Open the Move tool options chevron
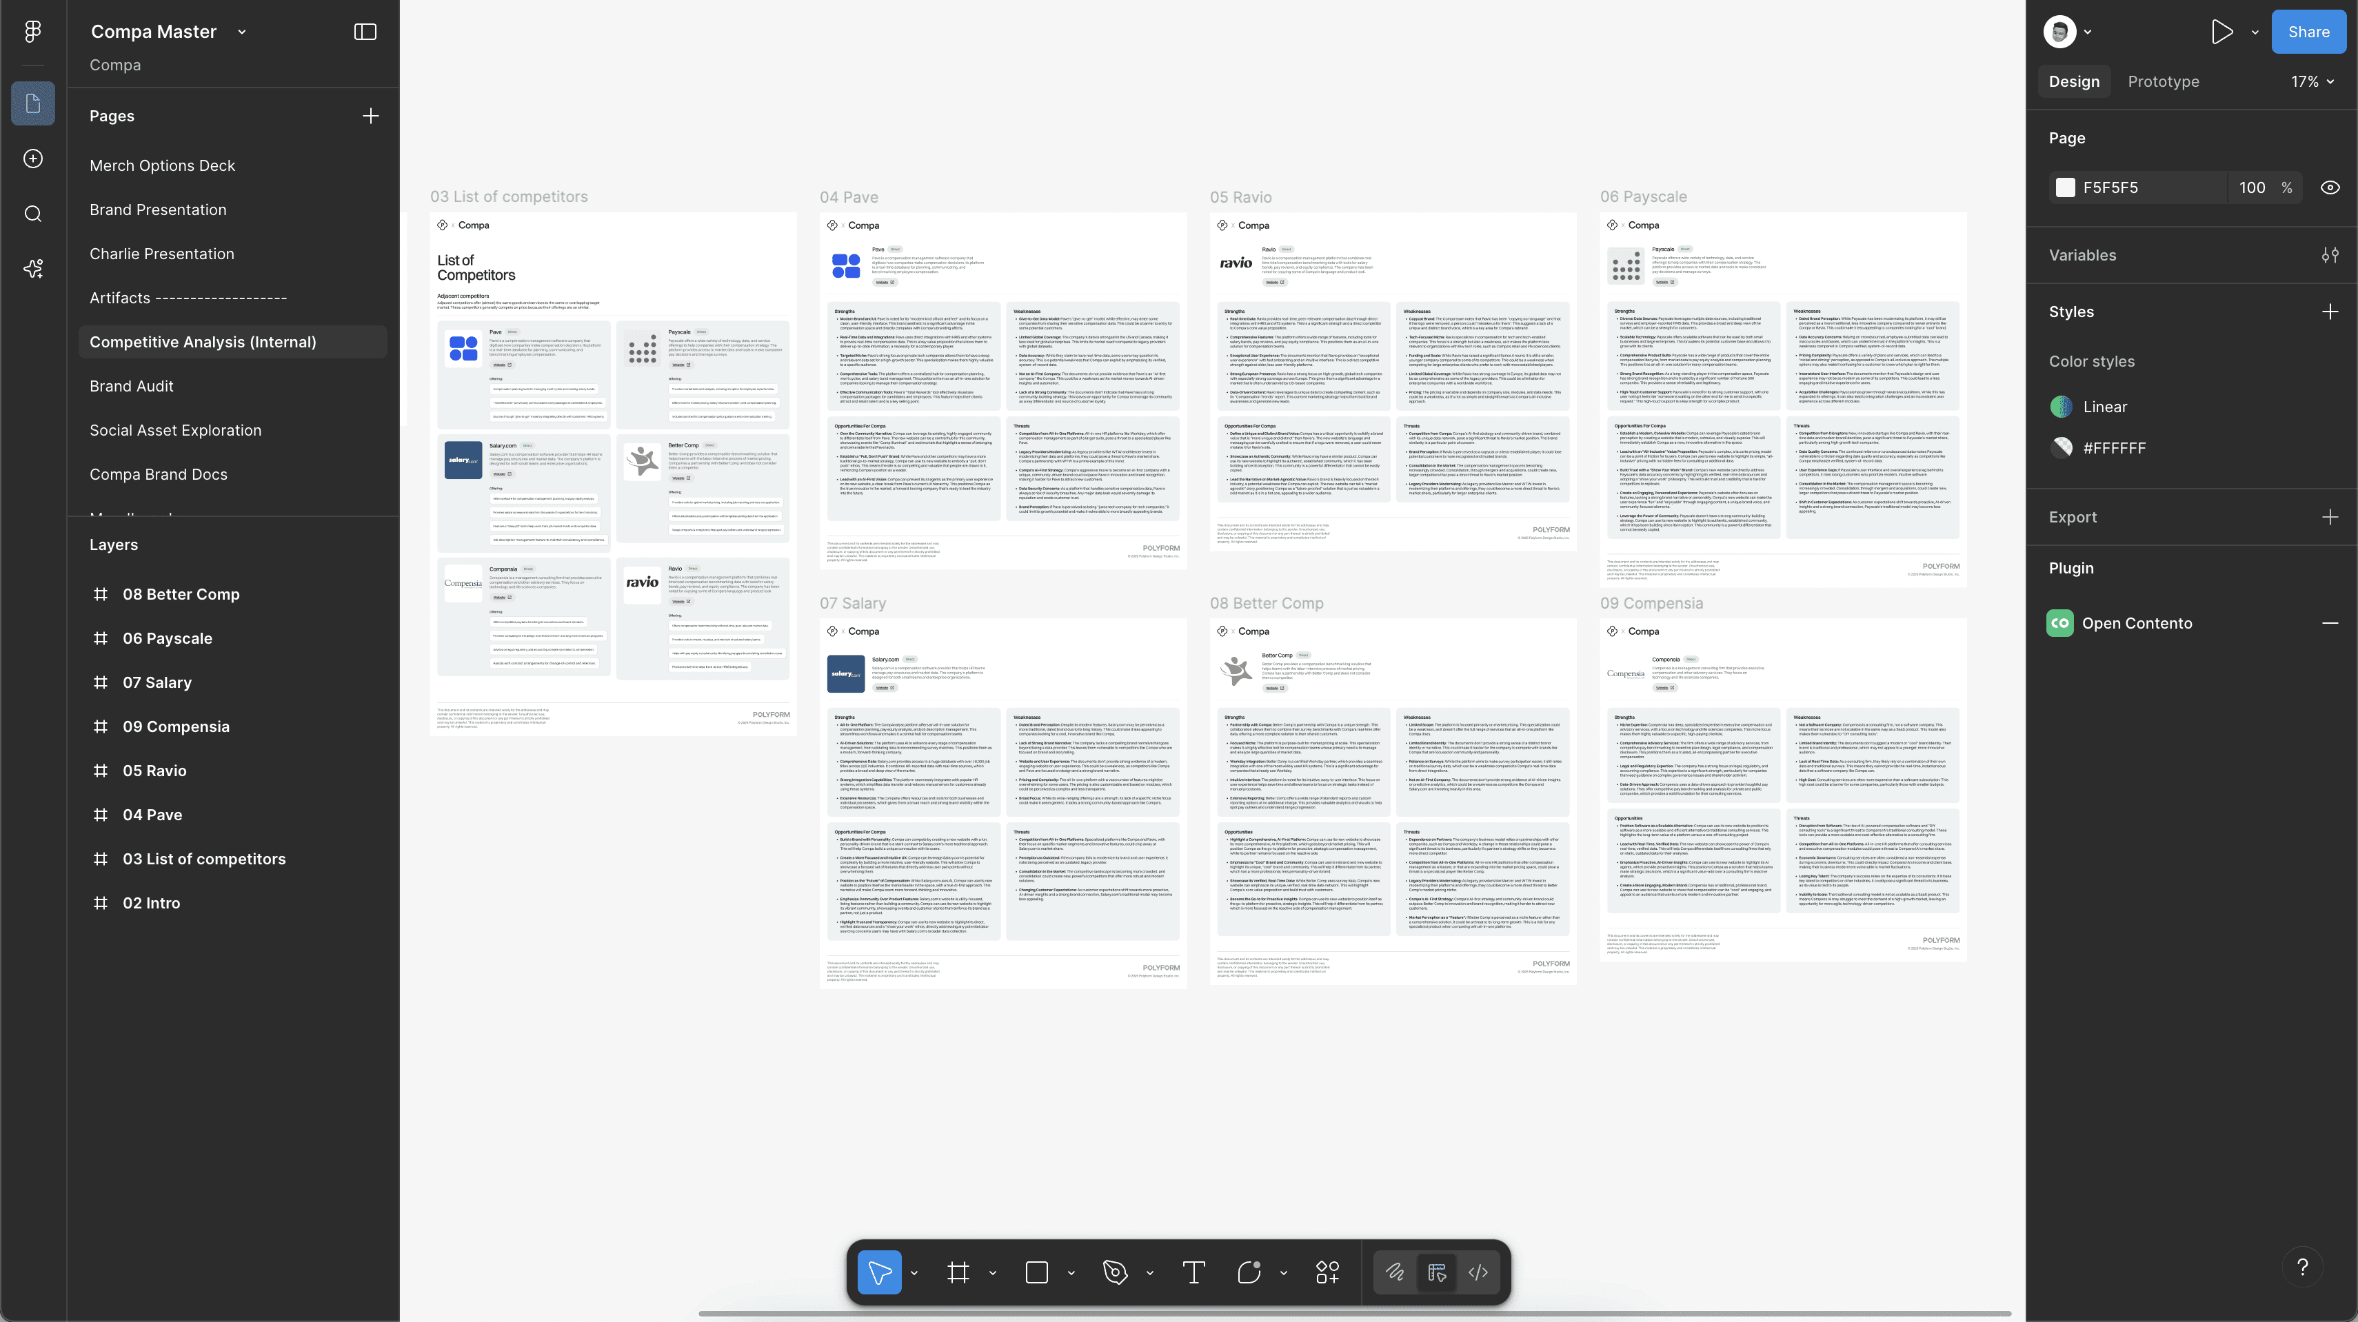This screenshot has height=1322, width=2358. (x=914, y=1272)
